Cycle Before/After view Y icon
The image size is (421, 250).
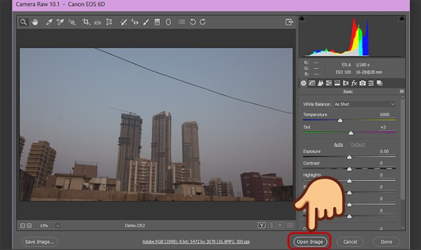click(262, 225)
